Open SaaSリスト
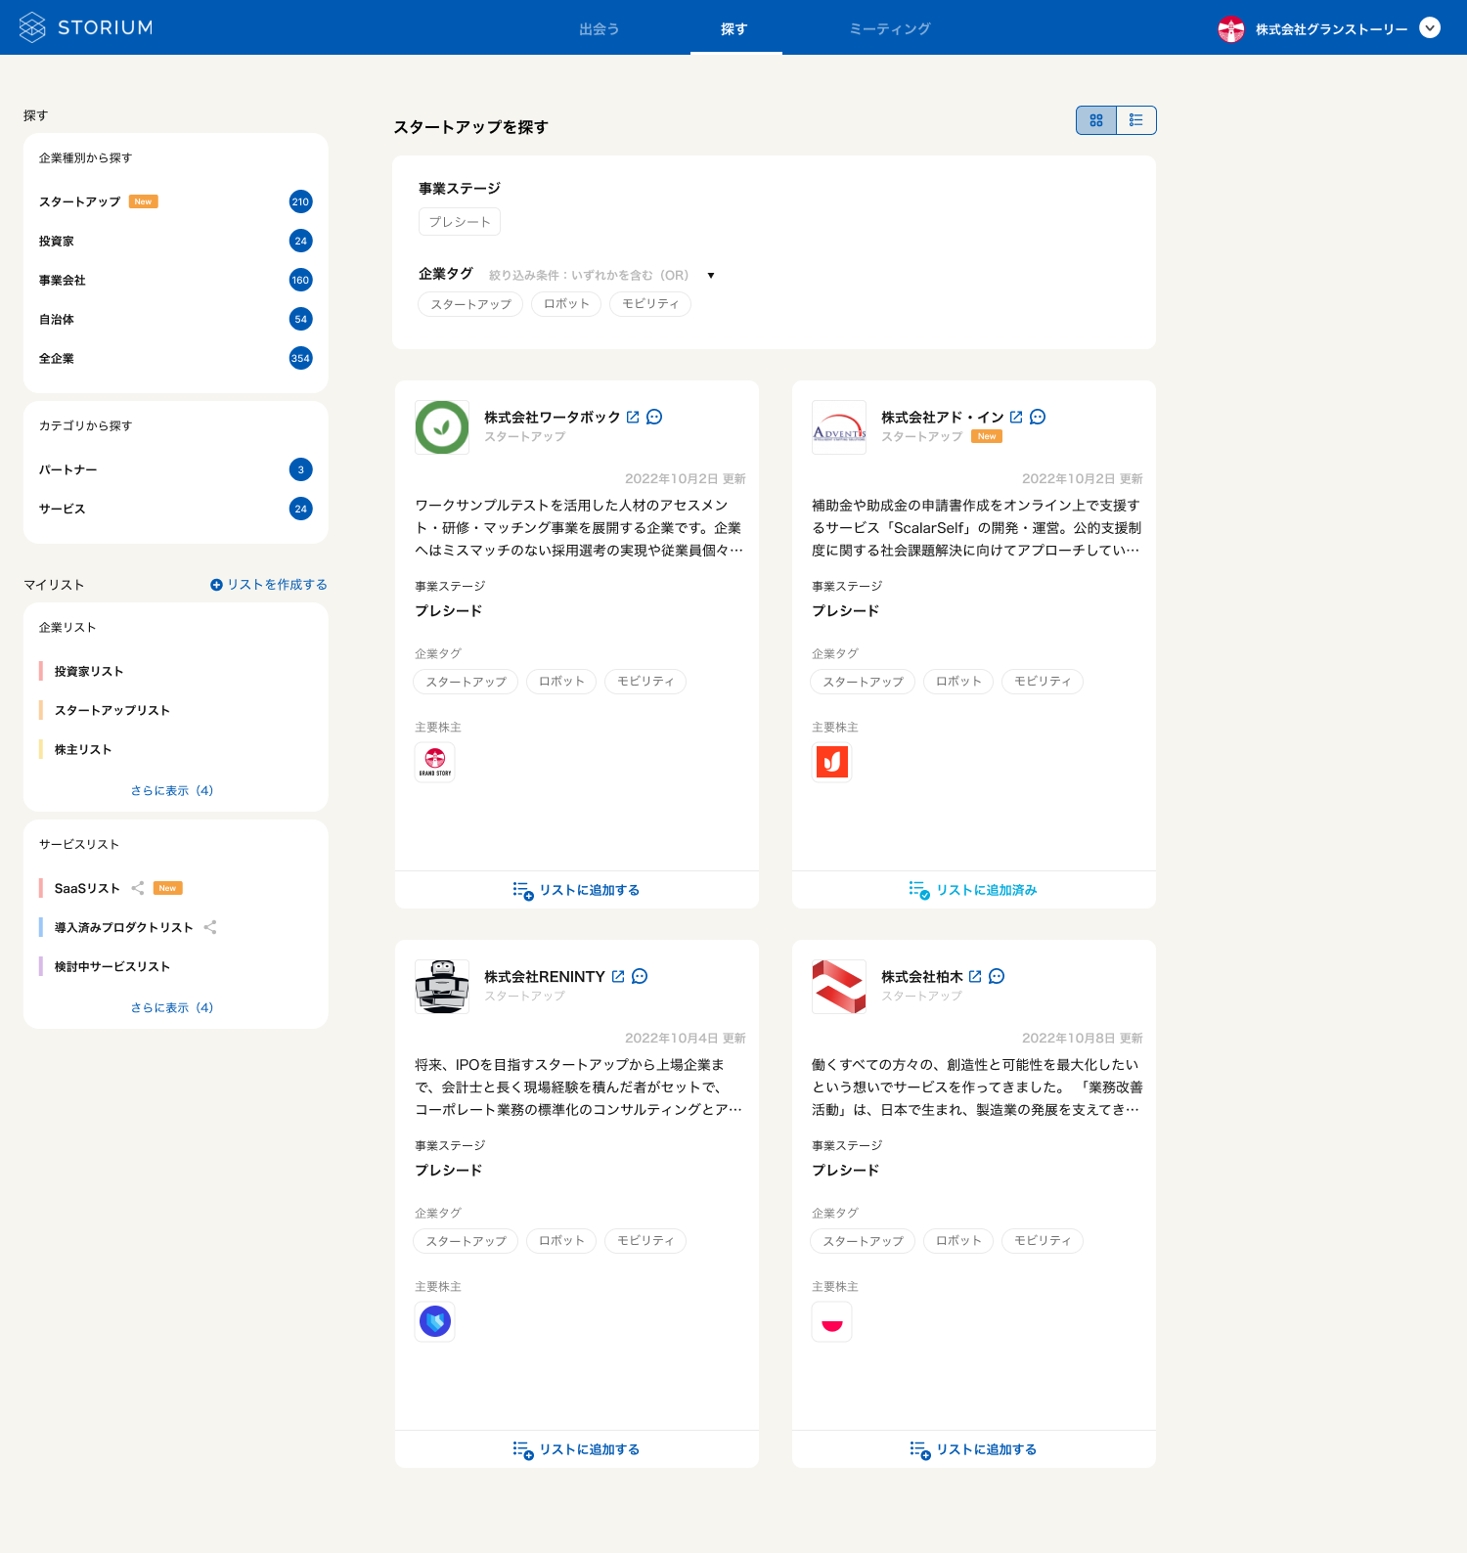 [x=87, y=888]
